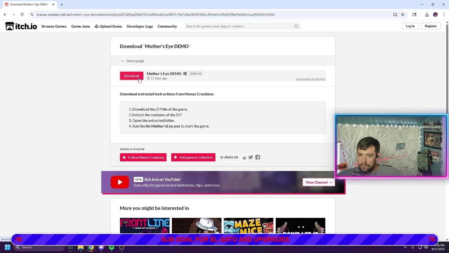This screenshot has width=449, height=253.
Task: Open the Frontline War of Echoes thumbnail
Action: (145, 226)
